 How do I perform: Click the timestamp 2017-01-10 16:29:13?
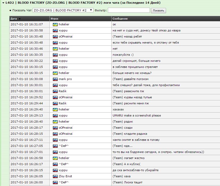[26, 115]
